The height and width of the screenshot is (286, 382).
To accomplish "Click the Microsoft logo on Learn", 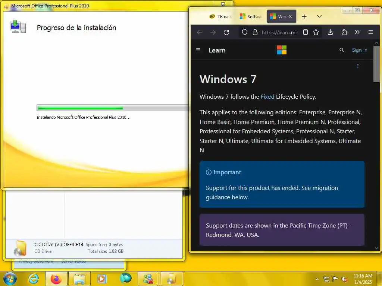I will 282,50.
